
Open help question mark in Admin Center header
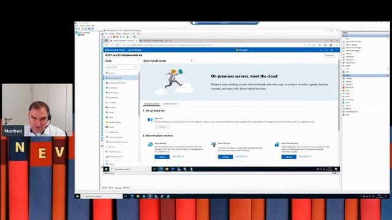click(337, 50)
